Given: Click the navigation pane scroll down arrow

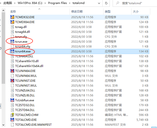Looking at the screenshot, I should point(3,125).
